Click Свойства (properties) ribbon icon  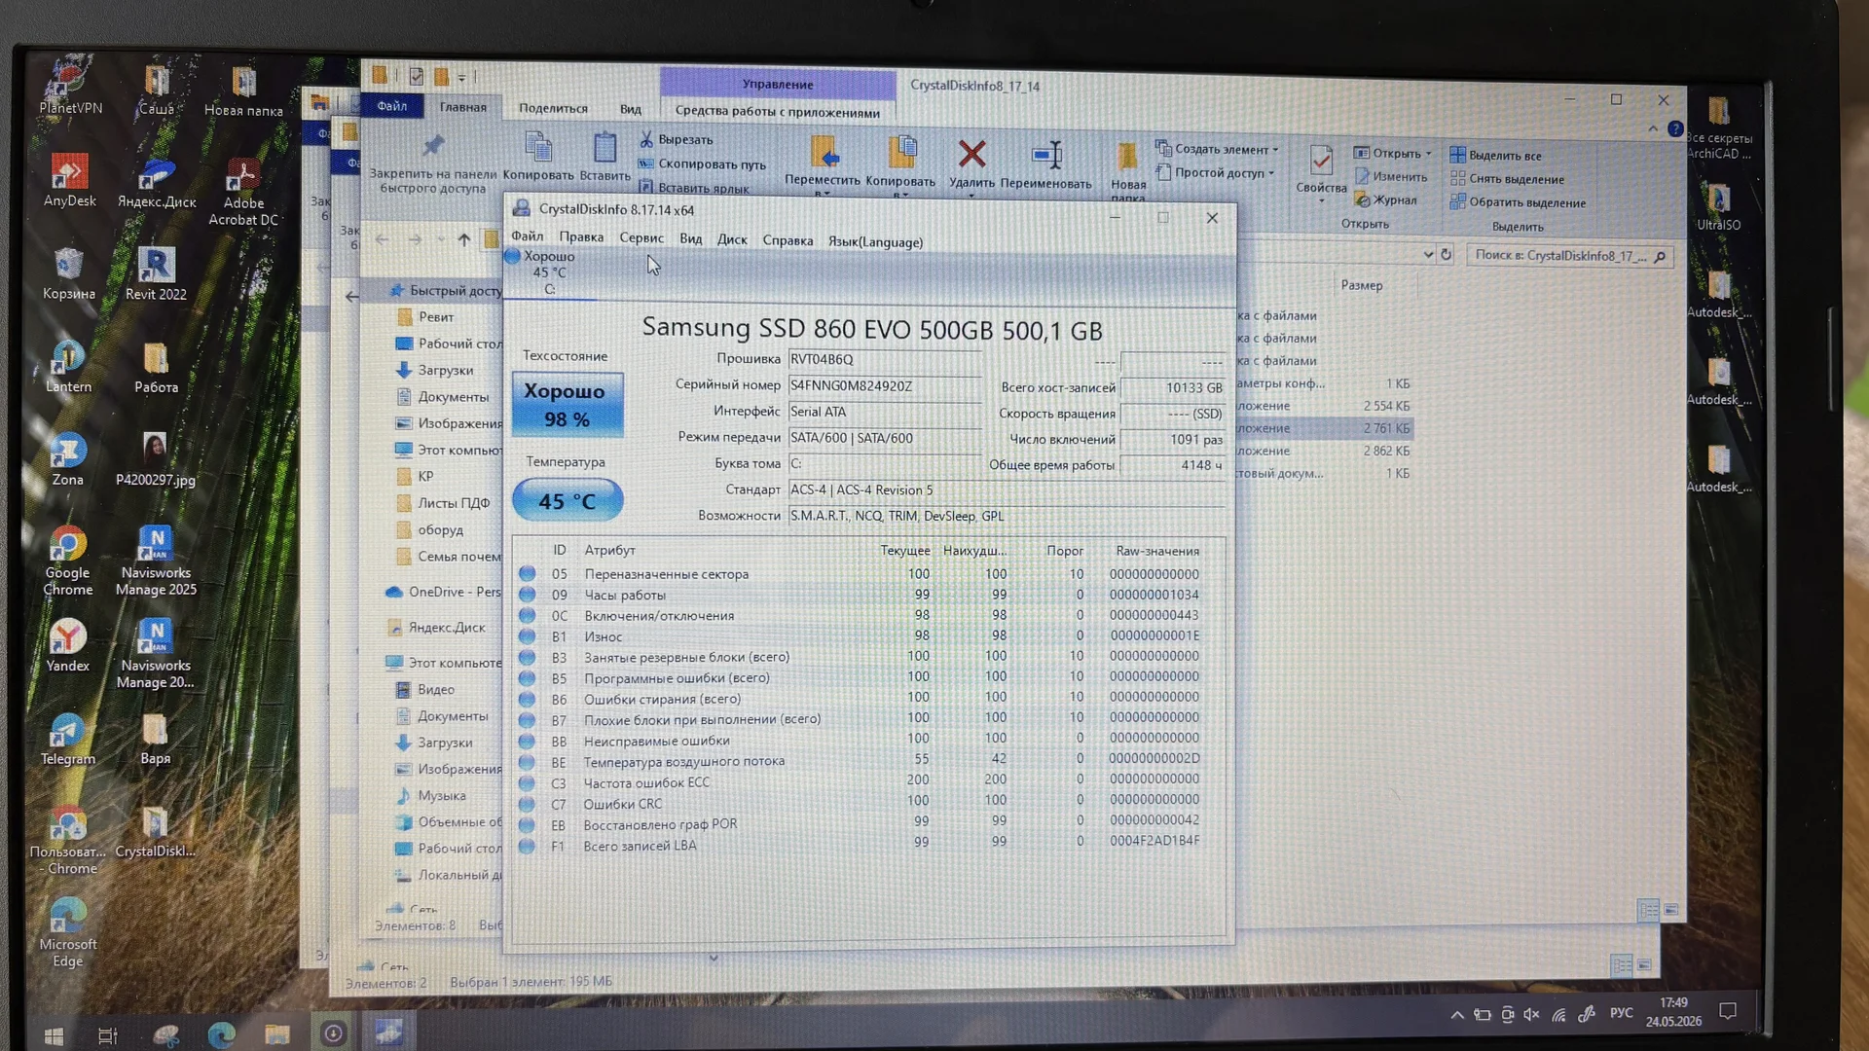(x=1321, y=172)
